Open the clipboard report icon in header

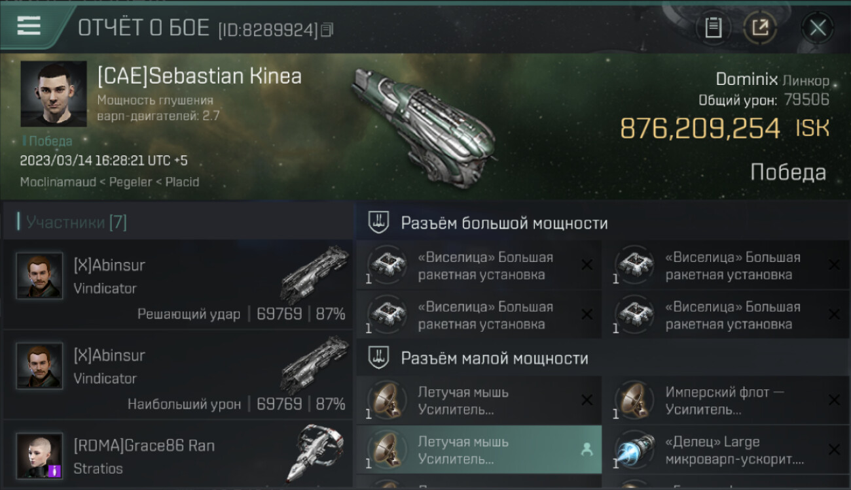coord(713,28)
